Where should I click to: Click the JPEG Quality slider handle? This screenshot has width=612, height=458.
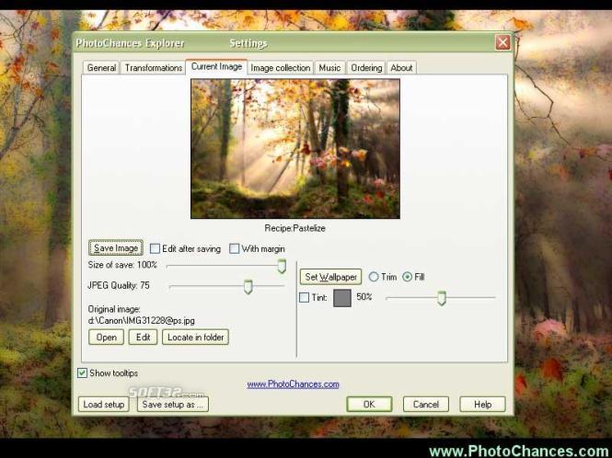pos(248,287)
